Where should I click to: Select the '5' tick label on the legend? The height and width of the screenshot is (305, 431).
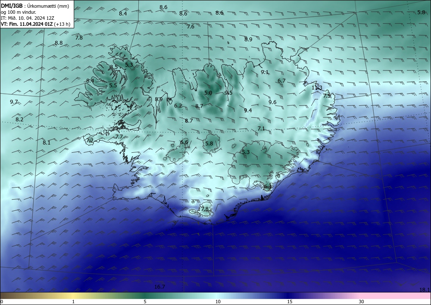point(145,302)
